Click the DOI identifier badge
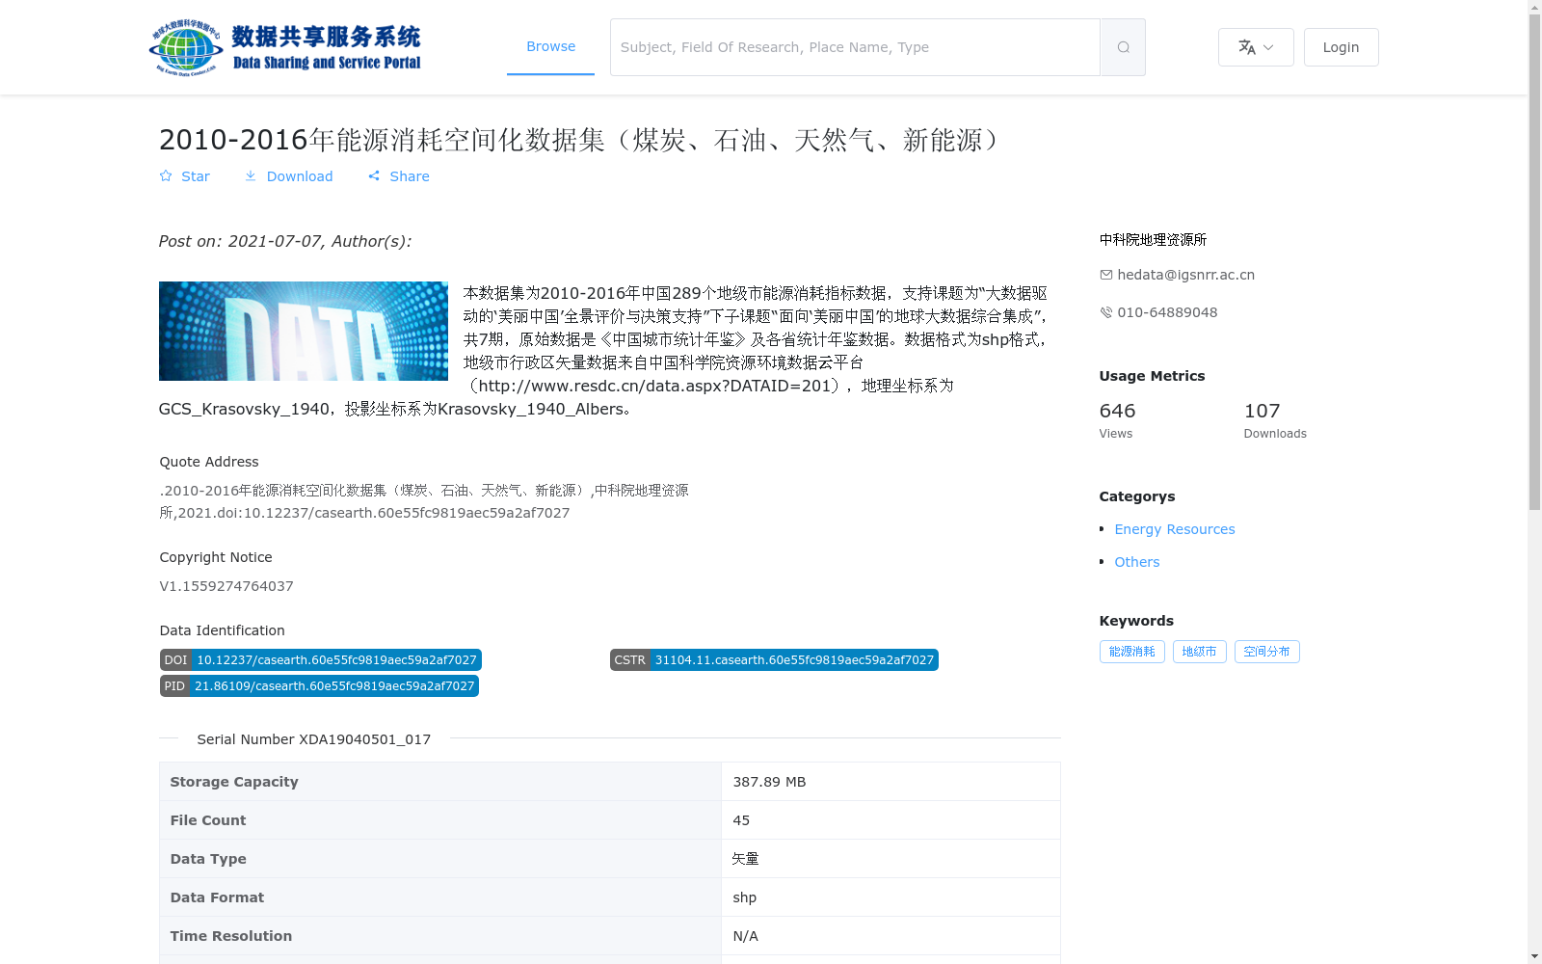1542x964 pixels. coord(320,659)
